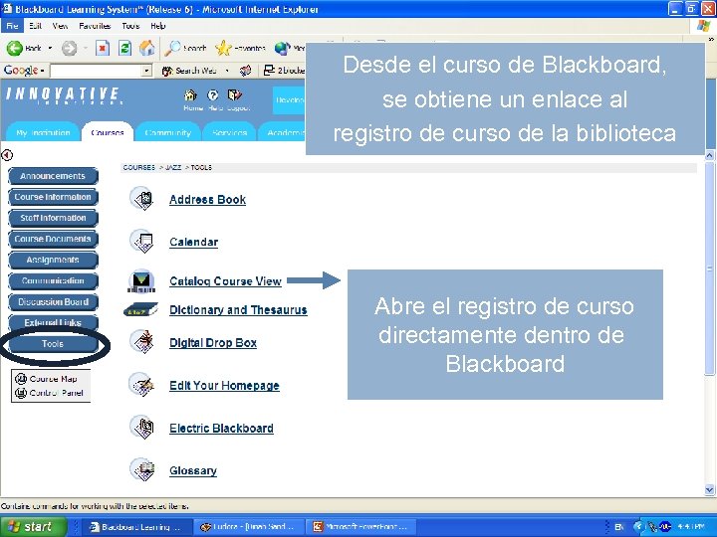
Task: Open the File menu
Action: 12,26
